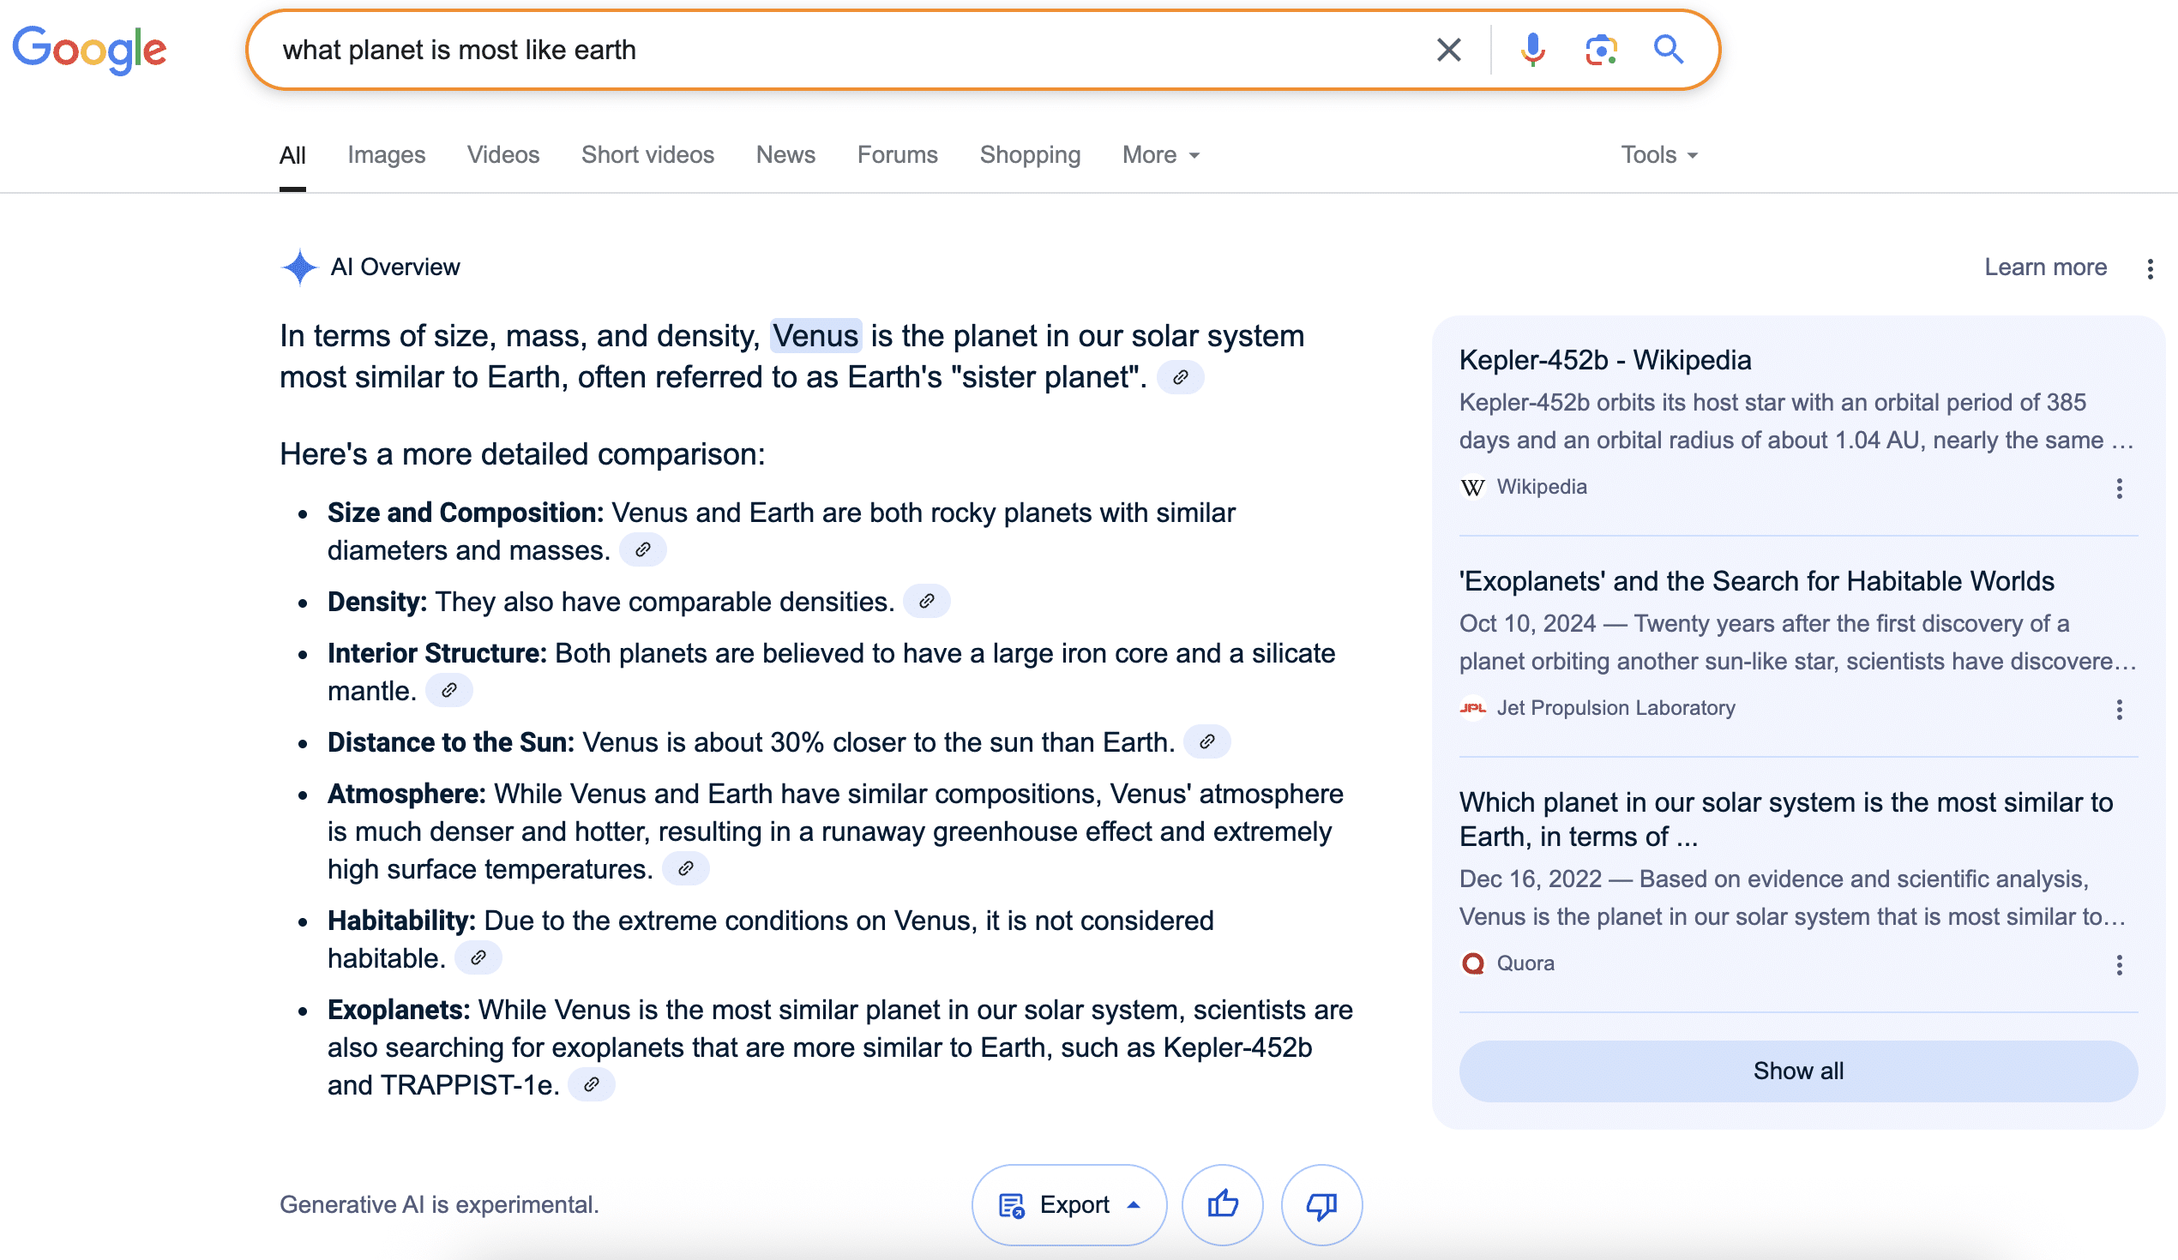This screenshot has width=2178, height=1260.
Task: Click the Quora source name label
Action: tap(1525, 963)
